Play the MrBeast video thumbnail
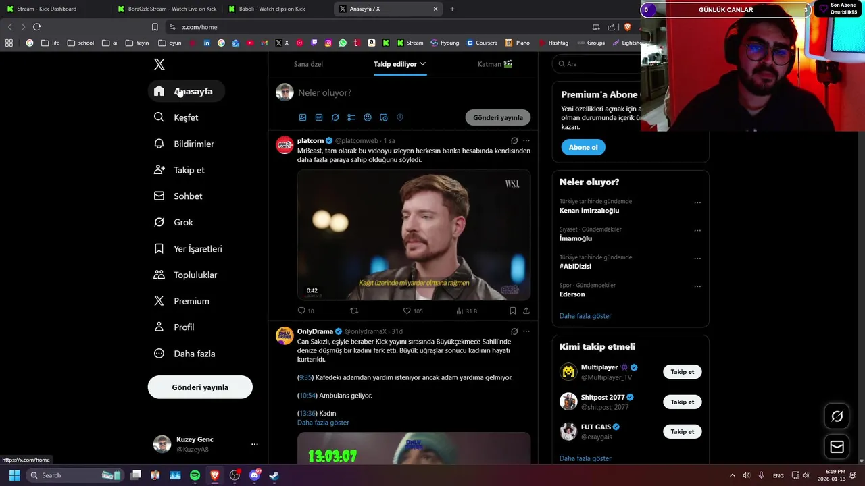865x486 pixels. (414, 235)
